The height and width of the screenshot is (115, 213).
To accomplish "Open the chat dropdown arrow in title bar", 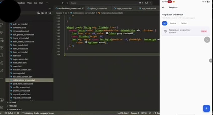I will point(150,3).
